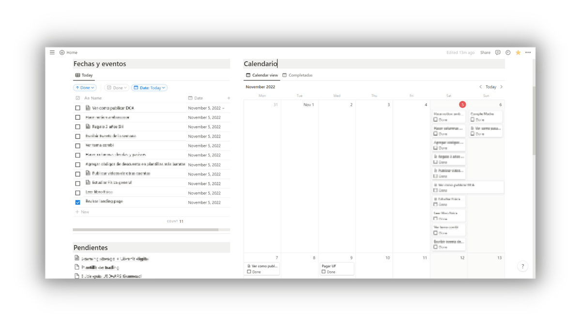The image size is (581, 326).
Task: Uncheck the checked Revisar landing page checkbox
Action: click(77, 202)
